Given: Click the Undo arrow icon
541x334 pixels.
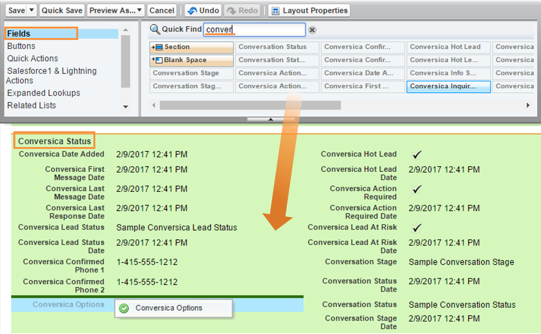Looking at the screenshot, I should pos(192,10).
